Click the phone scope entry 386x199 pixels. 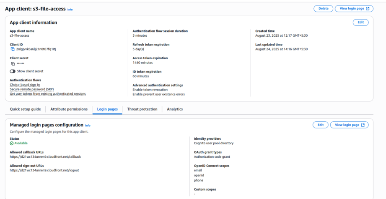[198, 180]
